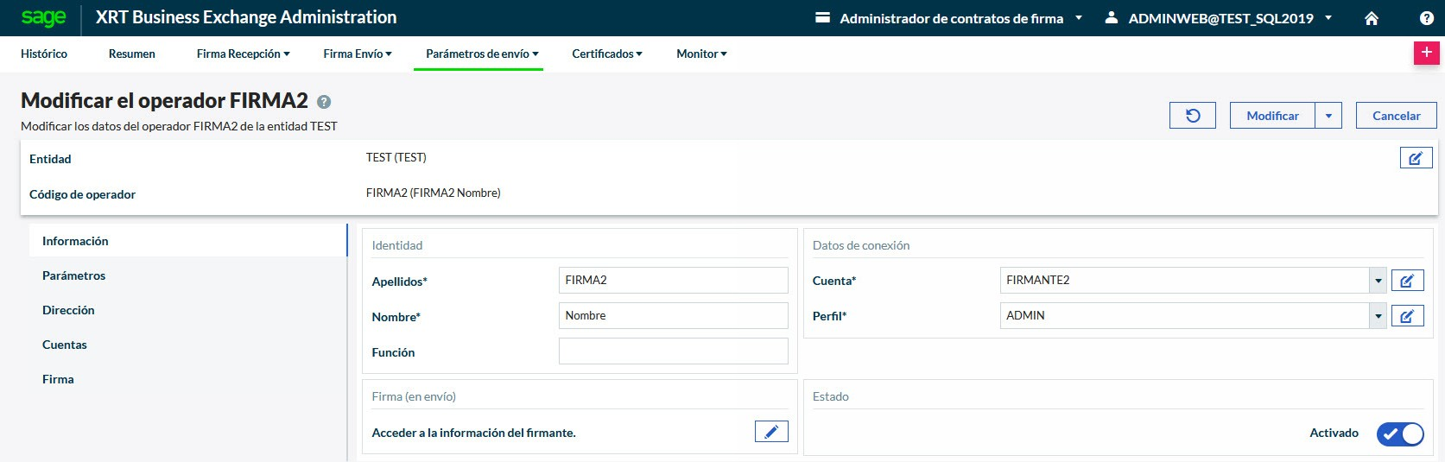Screen dimensions: 1445x462
Task: Click the reset/undo arrow icon button
Action: pyautogui.click(x=1192, y=116)
